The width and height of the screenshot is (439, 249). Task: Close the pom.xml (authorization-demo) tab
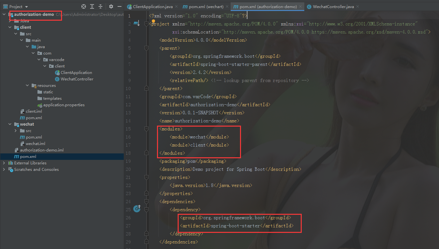(301, 6)
